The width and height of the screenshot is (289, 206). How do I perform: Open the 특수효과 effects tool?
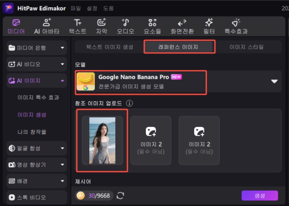click(236, 27)
